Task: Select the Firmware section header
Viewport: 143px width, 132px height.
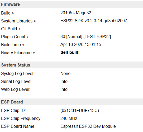Action: [71, 4]
